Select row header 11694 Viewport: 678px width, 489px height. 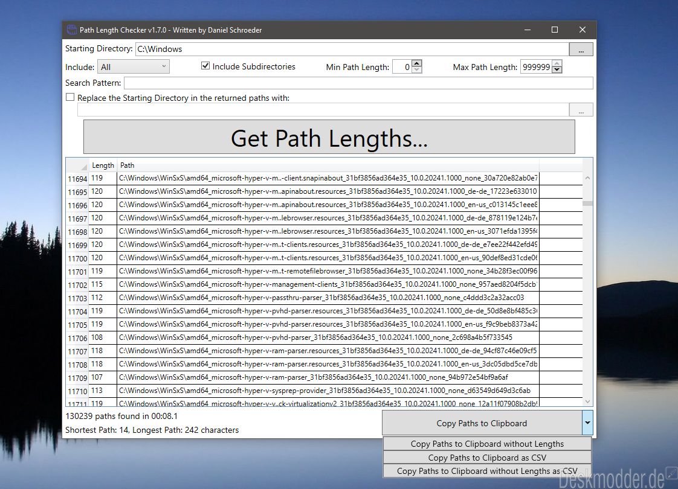pyautogui.click(x=77, y=179)
